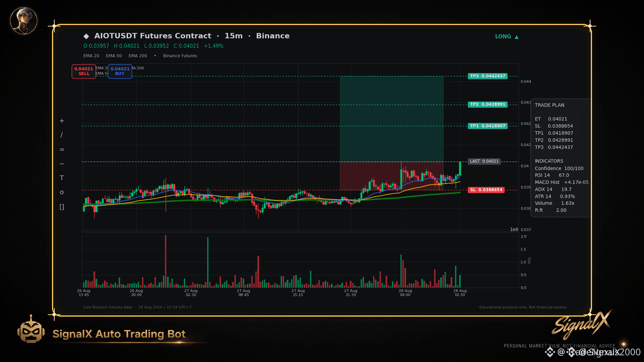Image resolution: width=644 pixels, height=362 pixels.
Task: Click the ADX 14 value 19.7
Action: (567, 190)
